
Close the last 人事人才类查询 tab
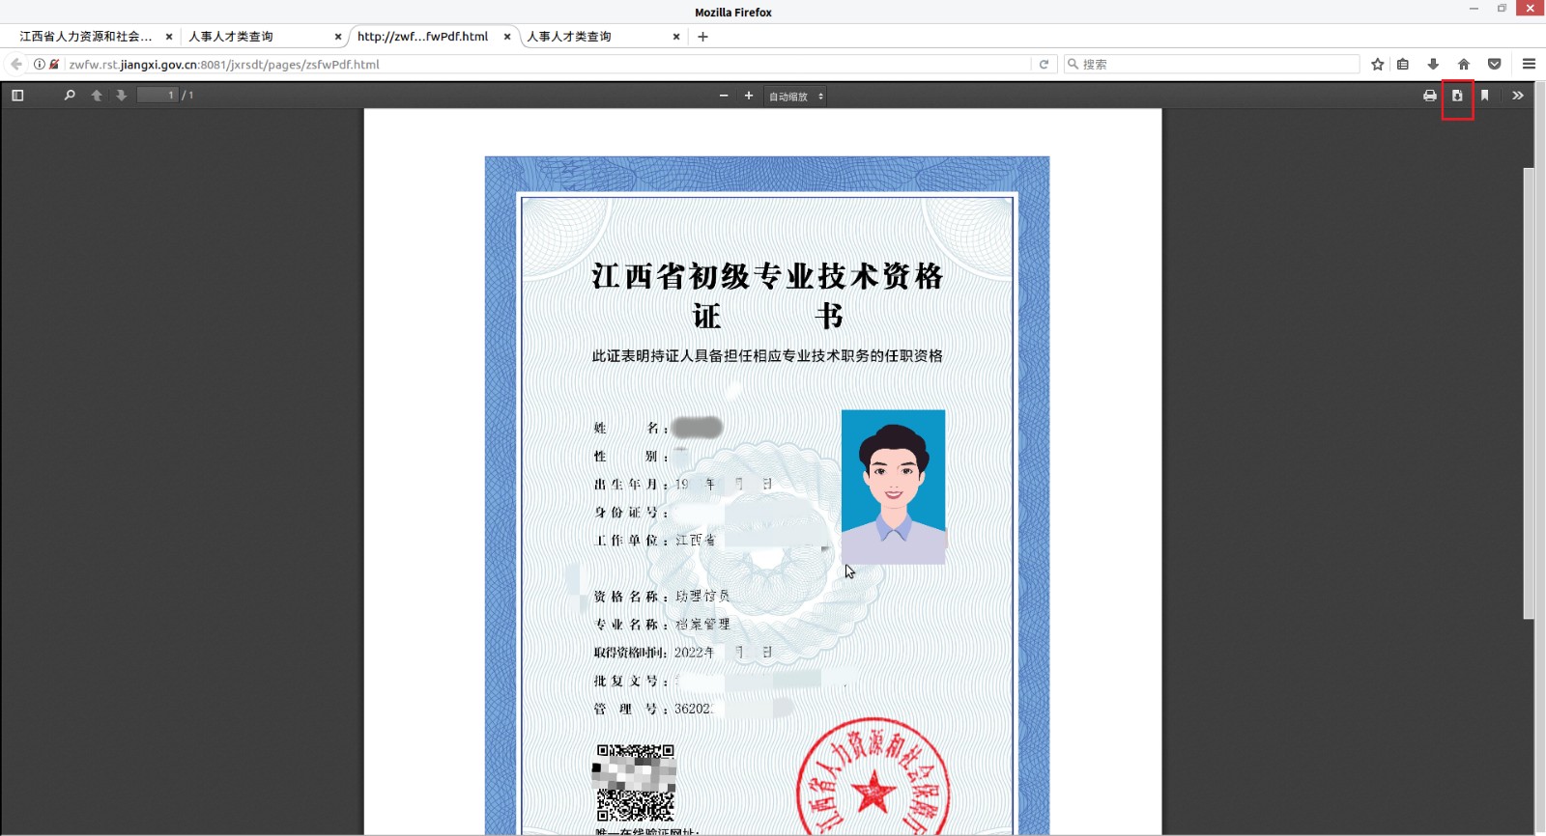[676, 37]
